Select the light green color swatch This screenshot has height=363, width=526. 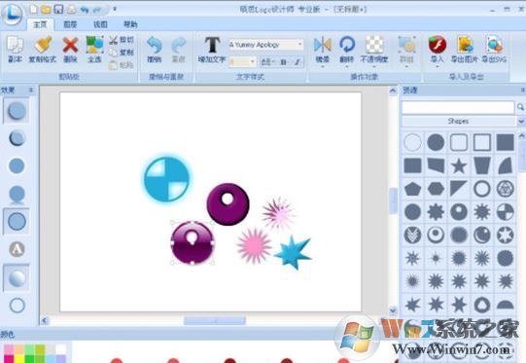pos(29,349)
